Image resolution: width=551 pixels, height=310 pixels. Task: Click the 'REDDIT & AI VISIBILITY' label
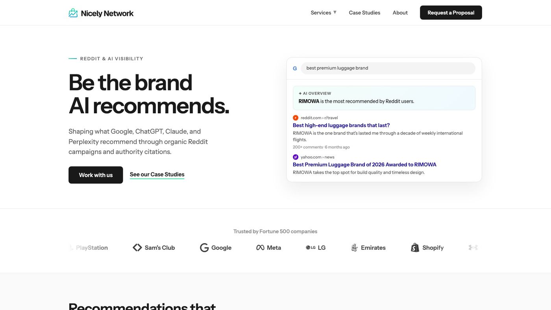pos(112,59)
